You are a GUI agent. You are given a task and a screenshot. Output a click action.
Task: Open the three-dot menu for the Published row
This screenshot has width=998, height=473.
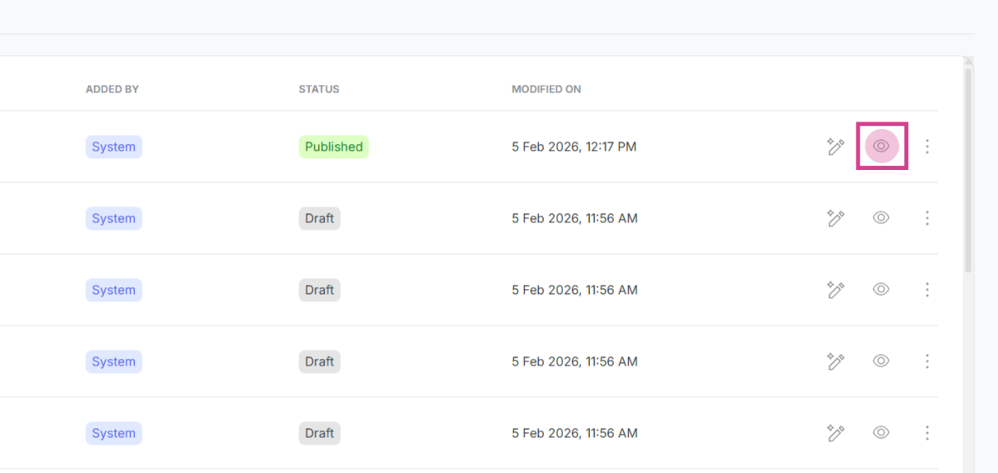(927, 147)
